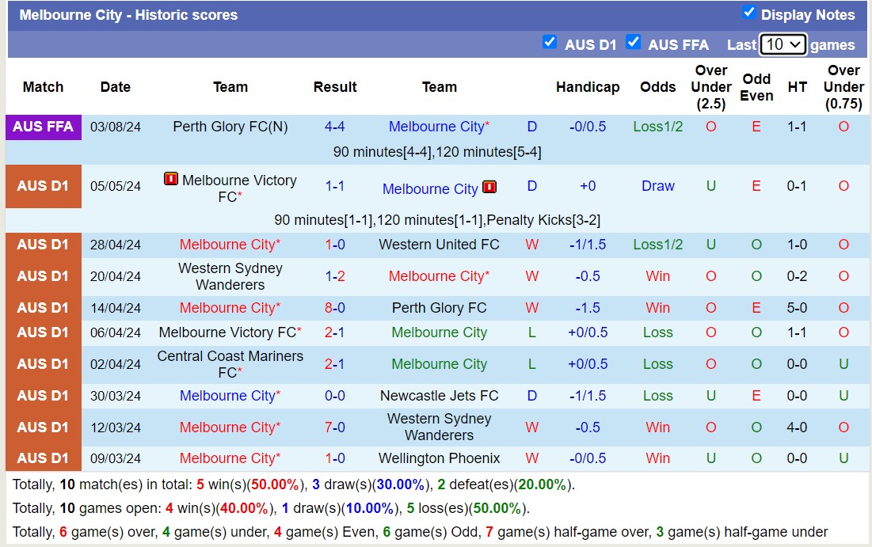Click the Handicap column header
The height and width of the screenshot is (547, 872).
pyautogui.click(x=588, y=87)
